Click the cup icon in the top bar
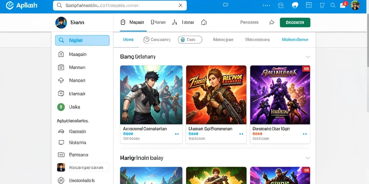The width and height of the screenshot is (369, 184). click(x=322, y=5)
